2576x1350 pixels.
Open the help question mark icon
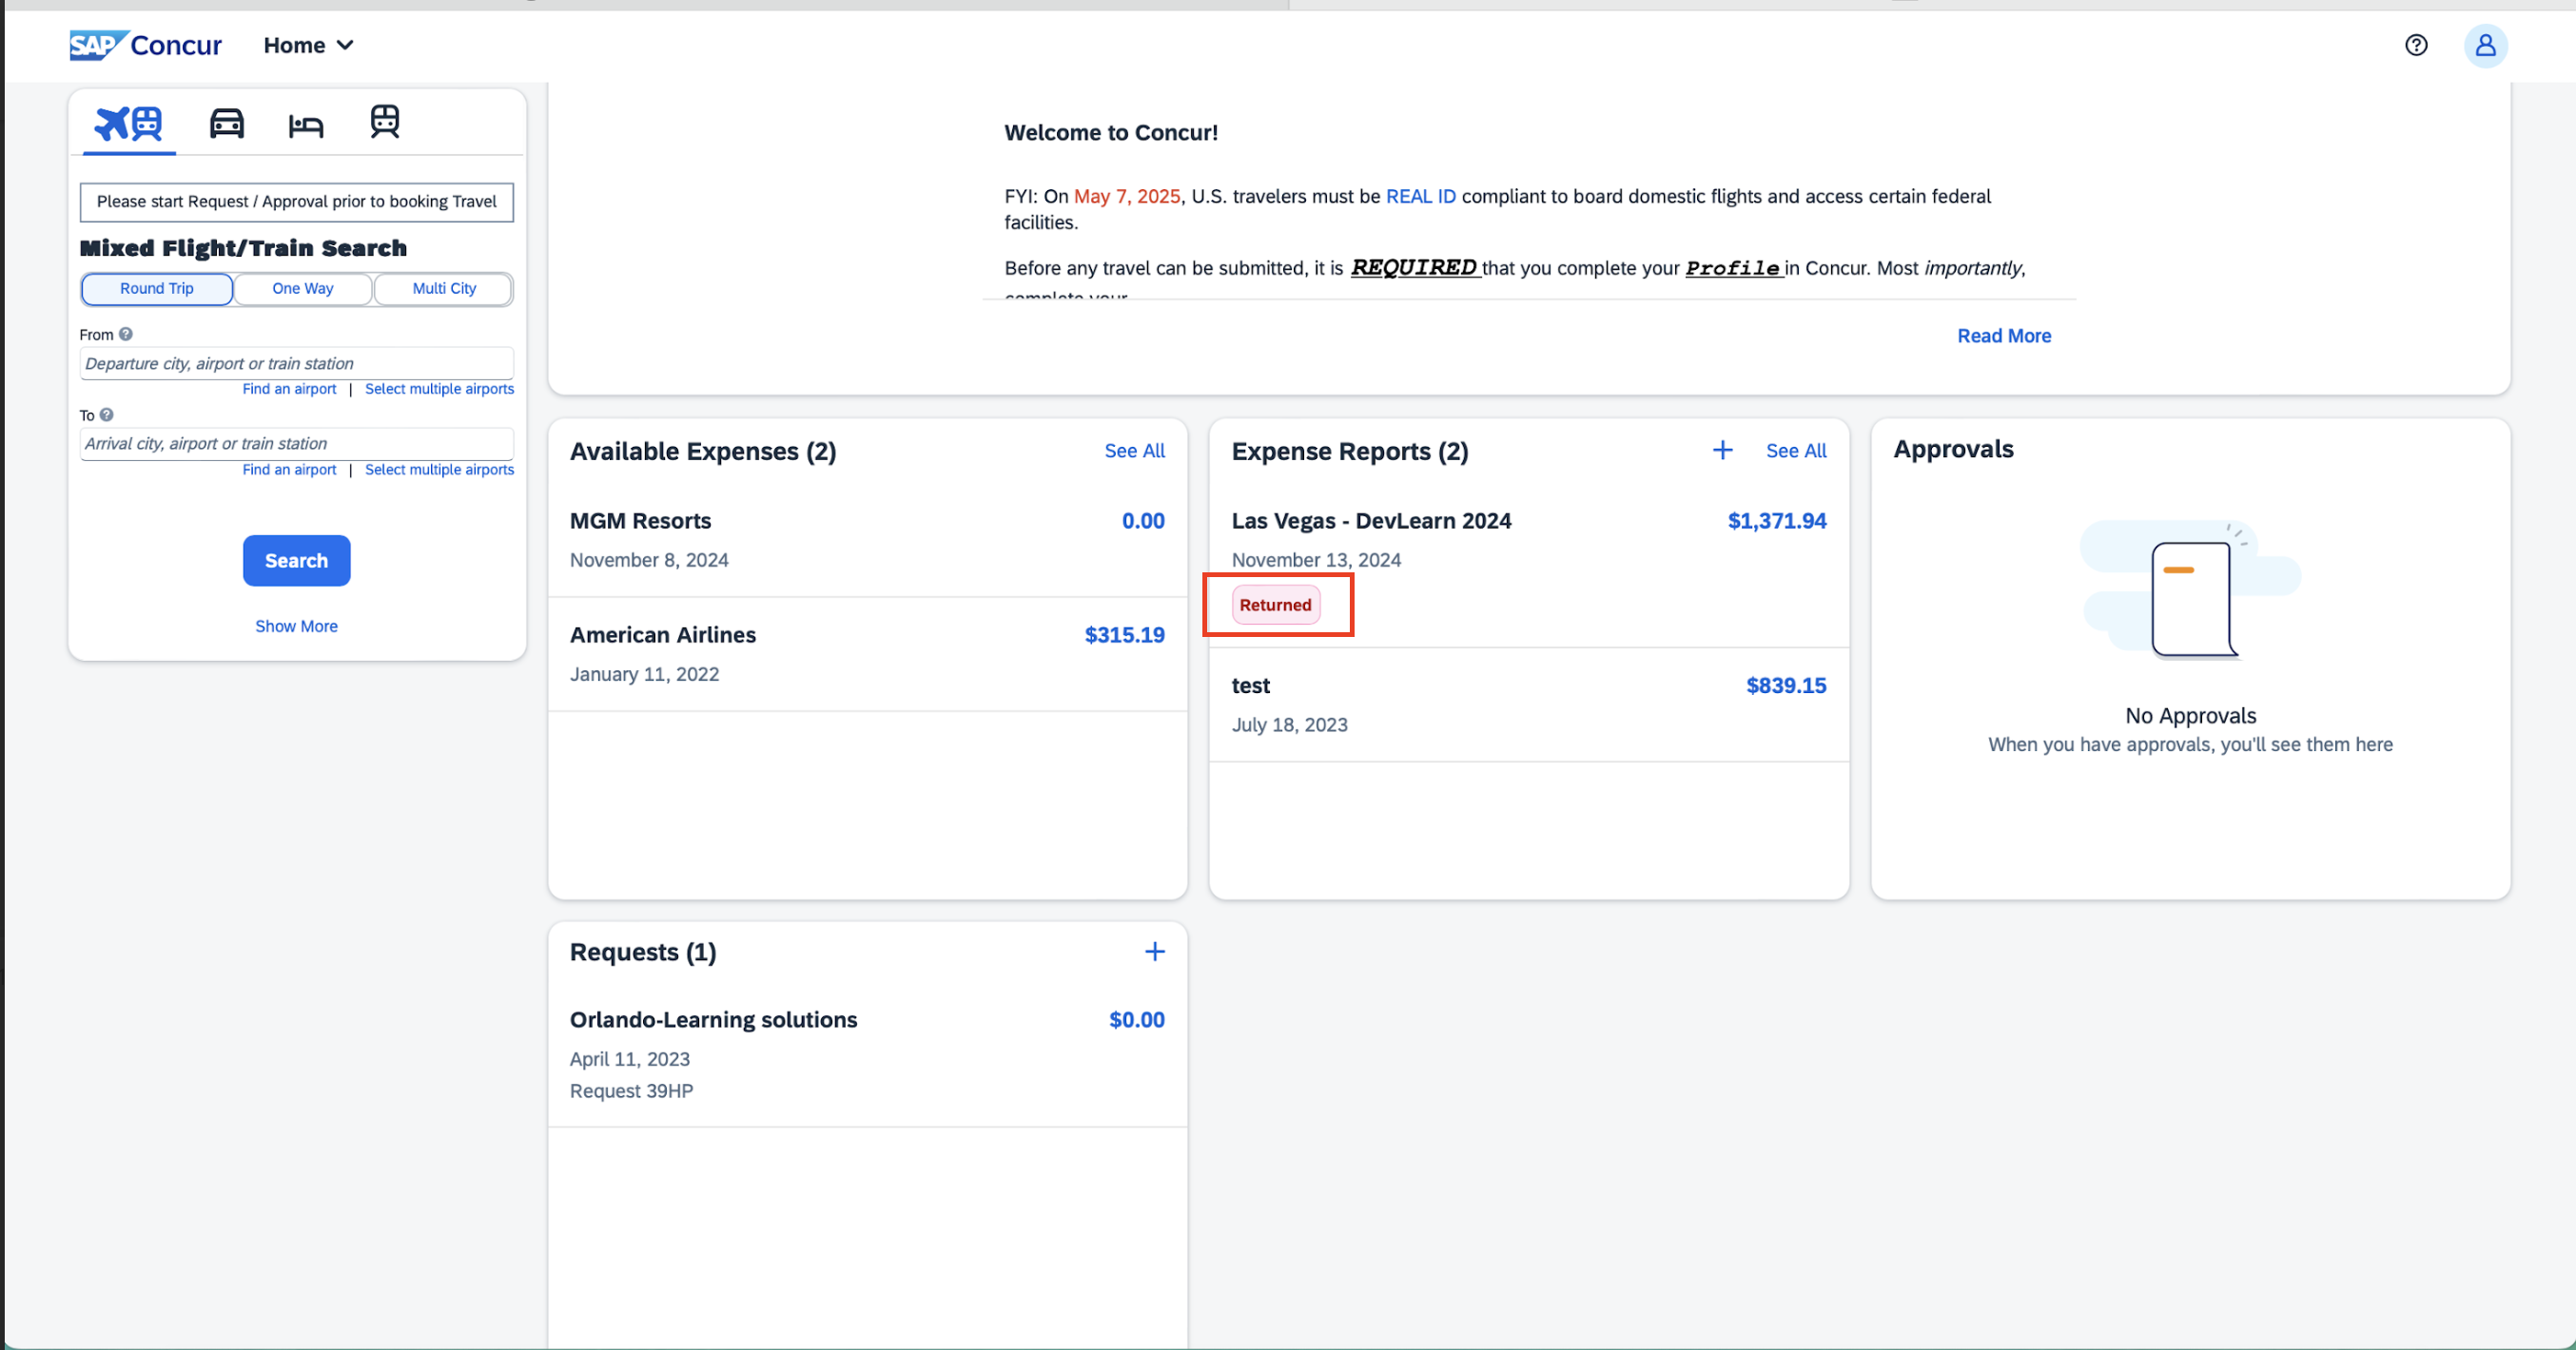click(2416, 45)
